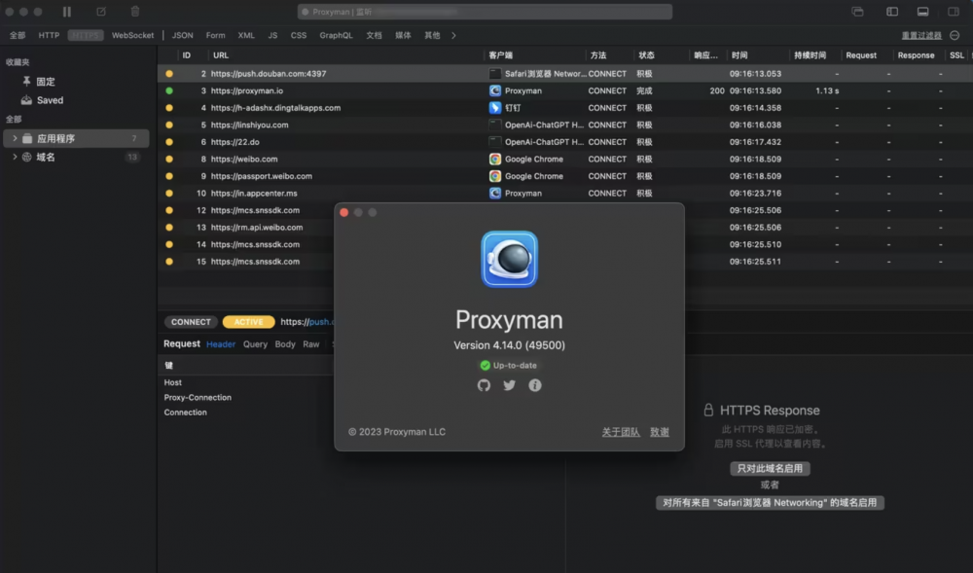Click the Proxyman icon for proxyman.io row
This screenshot has width=973, height=573.
coord(495,90)
